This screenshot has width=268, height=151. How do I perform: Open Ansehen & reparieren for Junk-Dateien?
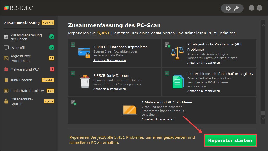coord(109,89)
